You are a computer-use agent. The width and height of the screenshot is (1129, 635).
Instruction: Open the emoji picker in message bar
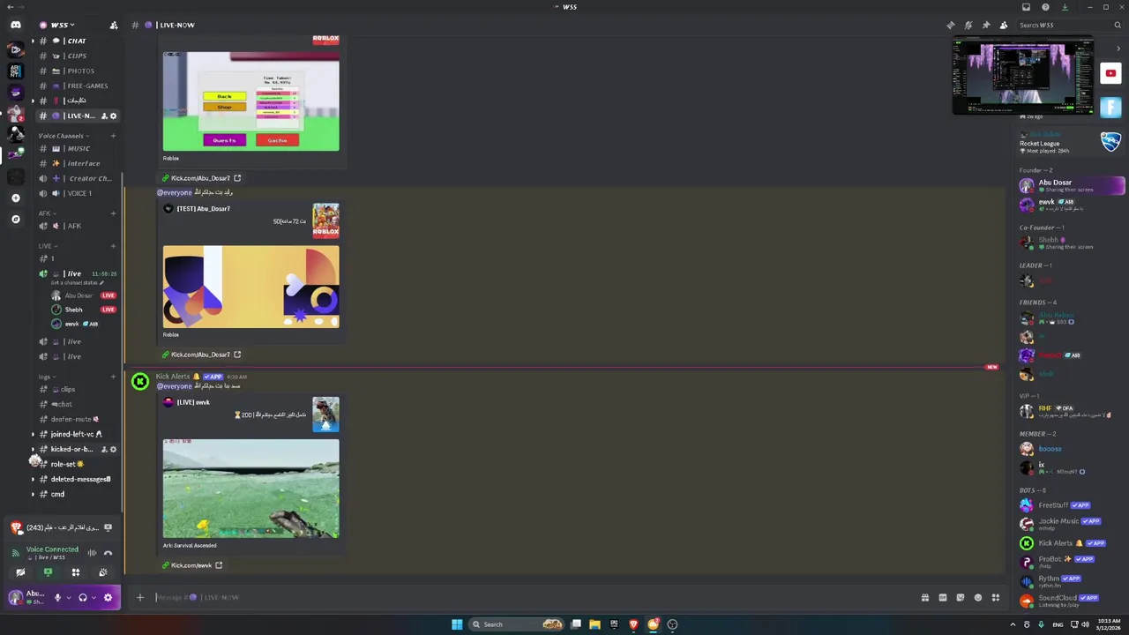pyautogui.click(x=978, y=598)
